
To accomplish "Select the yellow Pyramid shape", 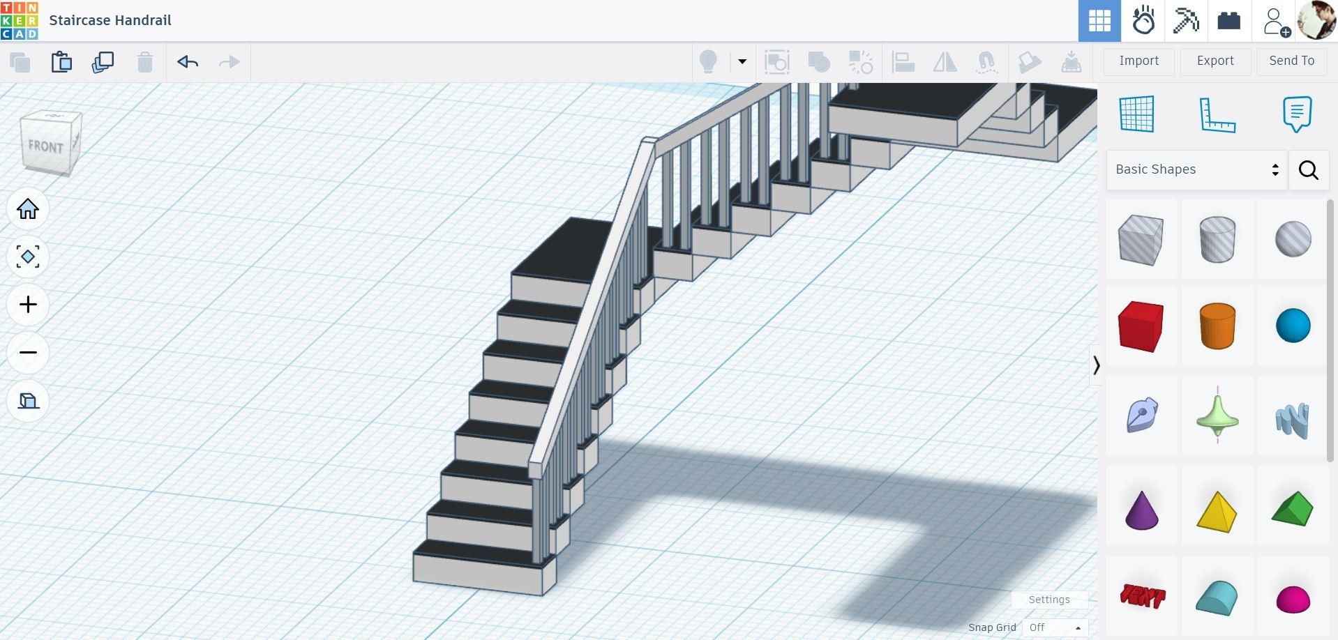I will point(1217,512).
